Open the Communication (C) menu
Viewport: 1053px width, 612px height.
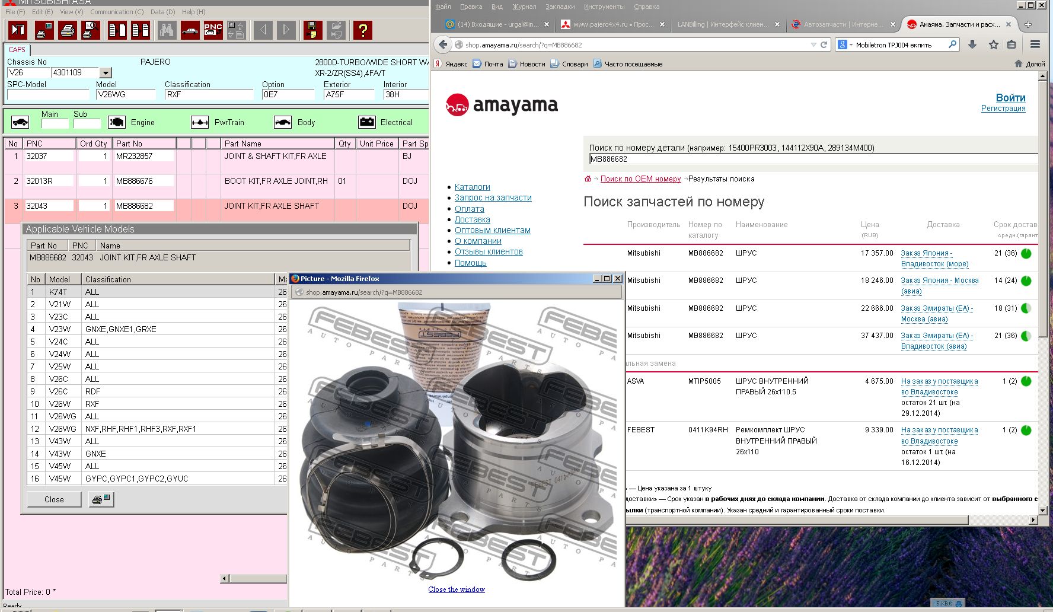(x=117, y=12)
